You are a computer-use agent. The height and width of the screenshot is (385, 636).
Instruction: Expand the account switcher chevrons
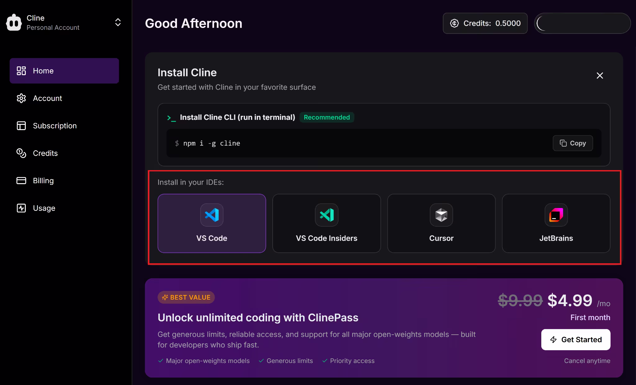[118, 22]
